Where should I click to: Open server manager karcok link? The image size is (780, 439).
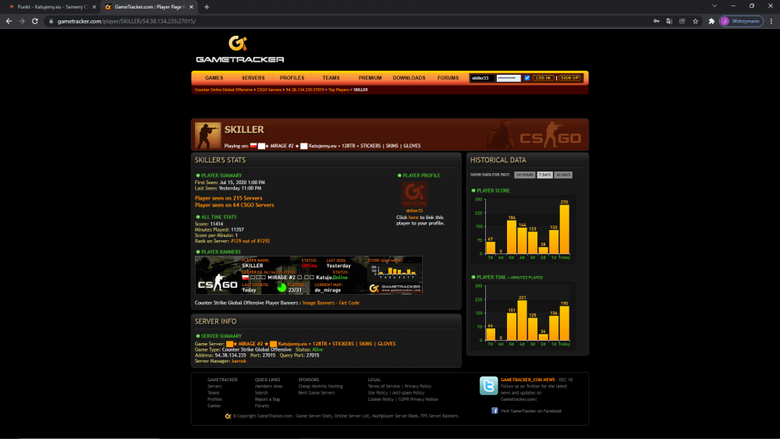pyautogui.click(x=239, y=361)
